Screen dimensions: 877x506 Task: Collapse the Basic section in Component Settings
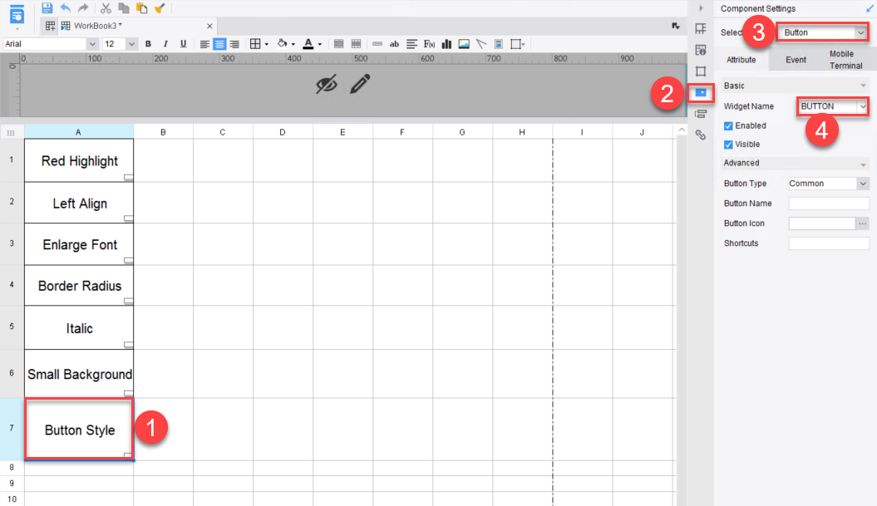[x=862, y=86]
